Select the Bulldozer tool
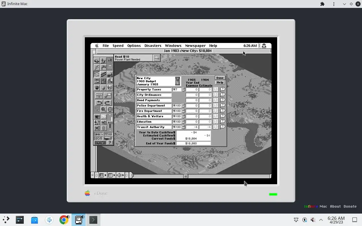Screen dimensions: 362x226 tap(97, 60)
